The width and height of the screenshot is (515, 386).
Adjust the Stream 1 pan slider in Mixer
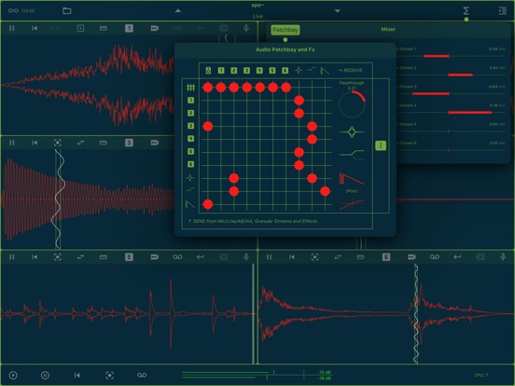point(451,56)
